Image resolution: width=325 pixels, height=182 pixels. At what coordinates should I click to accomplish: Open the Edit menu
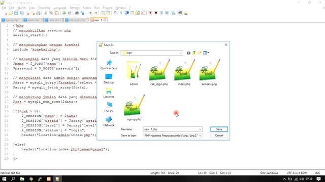tap(12, 8)
